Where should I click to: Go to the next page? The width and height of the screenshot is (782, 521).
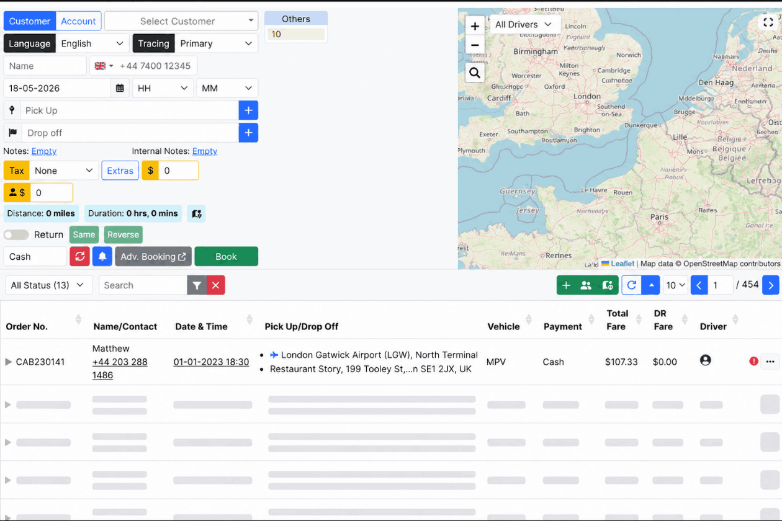[771, 285]
